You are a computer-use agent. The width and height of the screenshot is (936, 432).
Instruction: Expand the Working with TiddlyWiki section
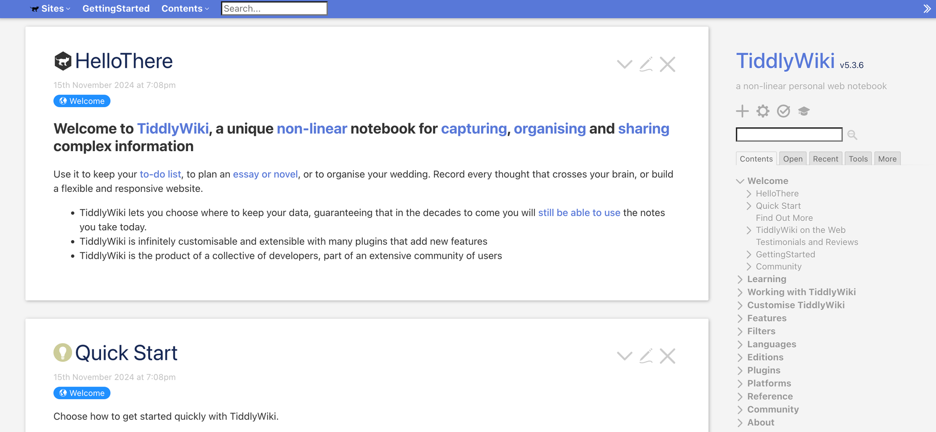(x=740, y=293)
